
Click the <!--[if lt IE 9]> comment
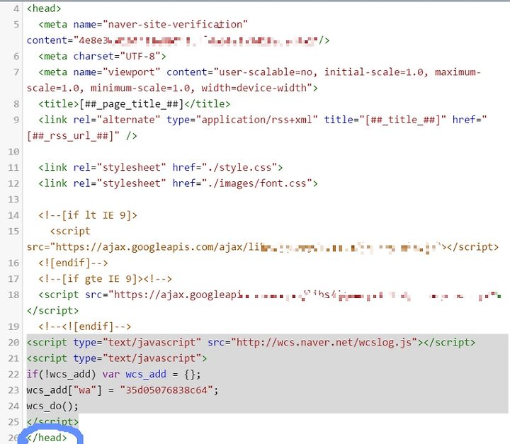click(88, 215)
